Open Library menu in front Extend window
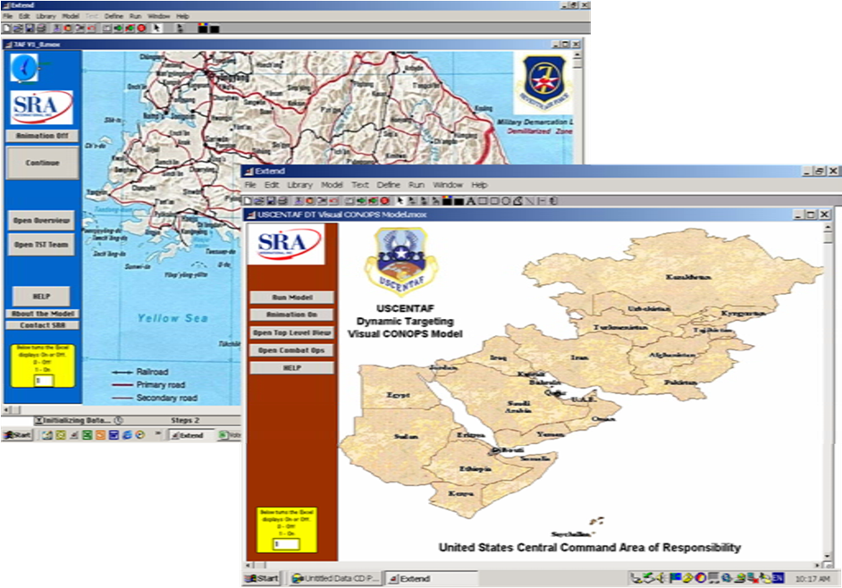This screenshot has width=842, height=588. (x=299, y=185)
